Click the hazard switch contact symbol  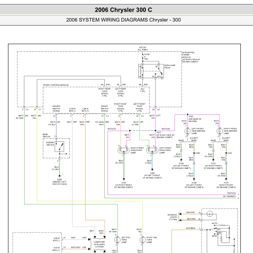coord(59,147)
